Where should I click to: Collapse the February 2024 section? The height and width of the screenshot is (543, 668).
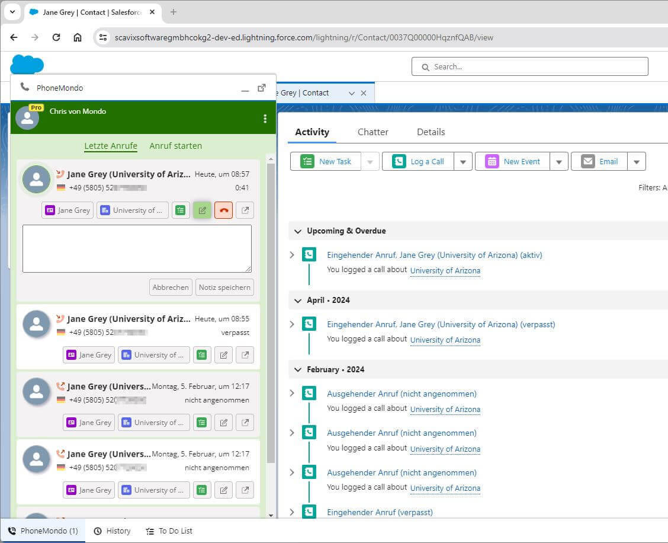coord(298,370)
